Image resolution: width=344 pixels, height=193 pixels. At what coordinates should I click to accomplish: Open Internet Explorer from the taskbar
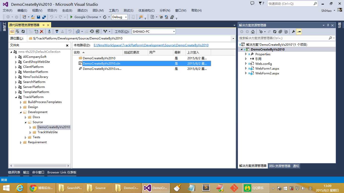click(20, 188)
